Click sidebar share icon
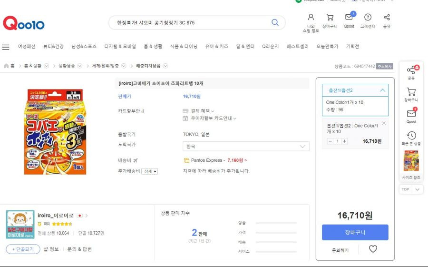Screen dimensions: 428x267 (411, 70)
